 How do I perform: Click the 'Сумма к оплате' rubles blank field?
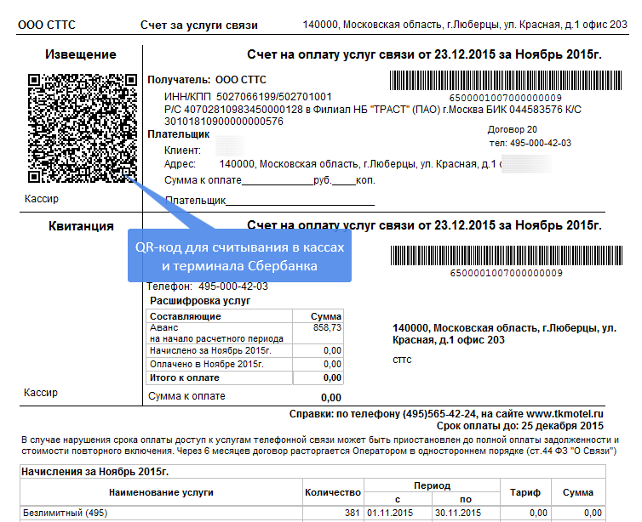pyautogui.click(x=278, y=181)
